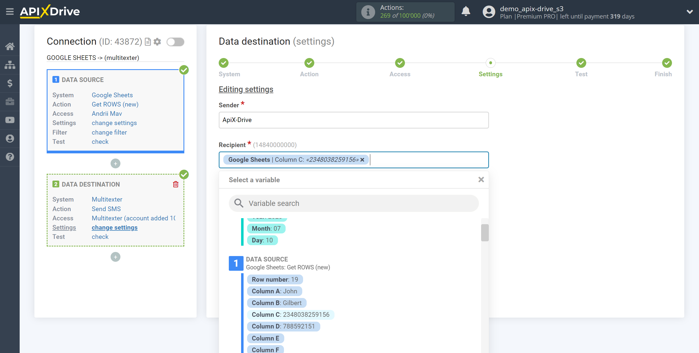Click data destination check link
The width and height of the screenshot is (699, 353).
100,237
